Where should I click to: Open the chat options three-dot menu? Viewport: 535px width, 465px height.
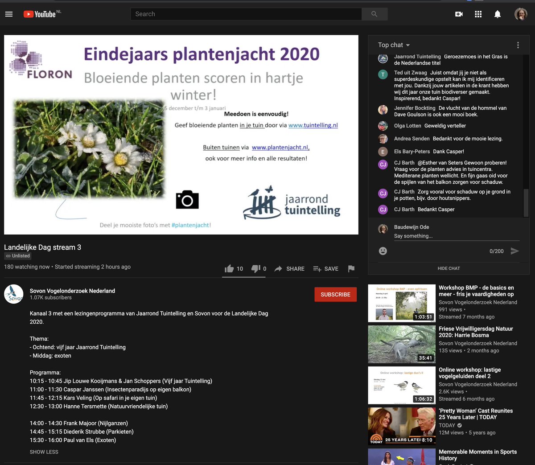[518, 45]
